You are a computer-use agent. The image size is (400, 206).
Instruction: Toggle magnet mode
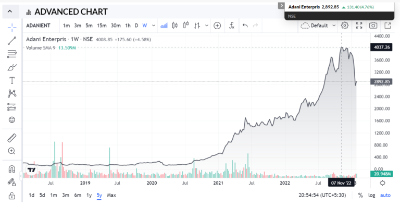click(12, 169)
